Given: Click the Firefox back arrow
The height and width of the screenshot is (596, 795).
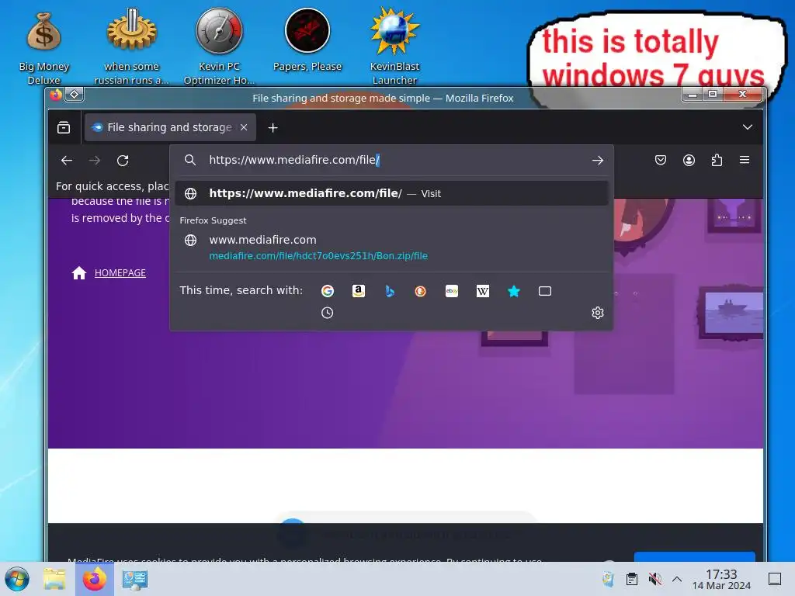Looking at the screenshot, I should tap(67, 161).
